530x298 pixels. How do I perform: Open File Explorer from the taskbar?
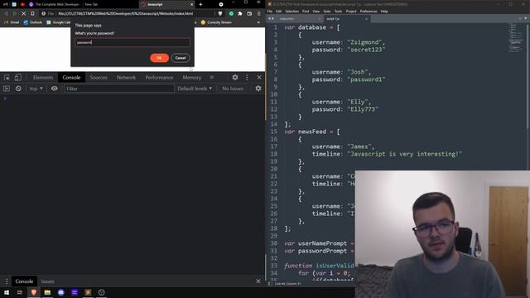point(47,292)
